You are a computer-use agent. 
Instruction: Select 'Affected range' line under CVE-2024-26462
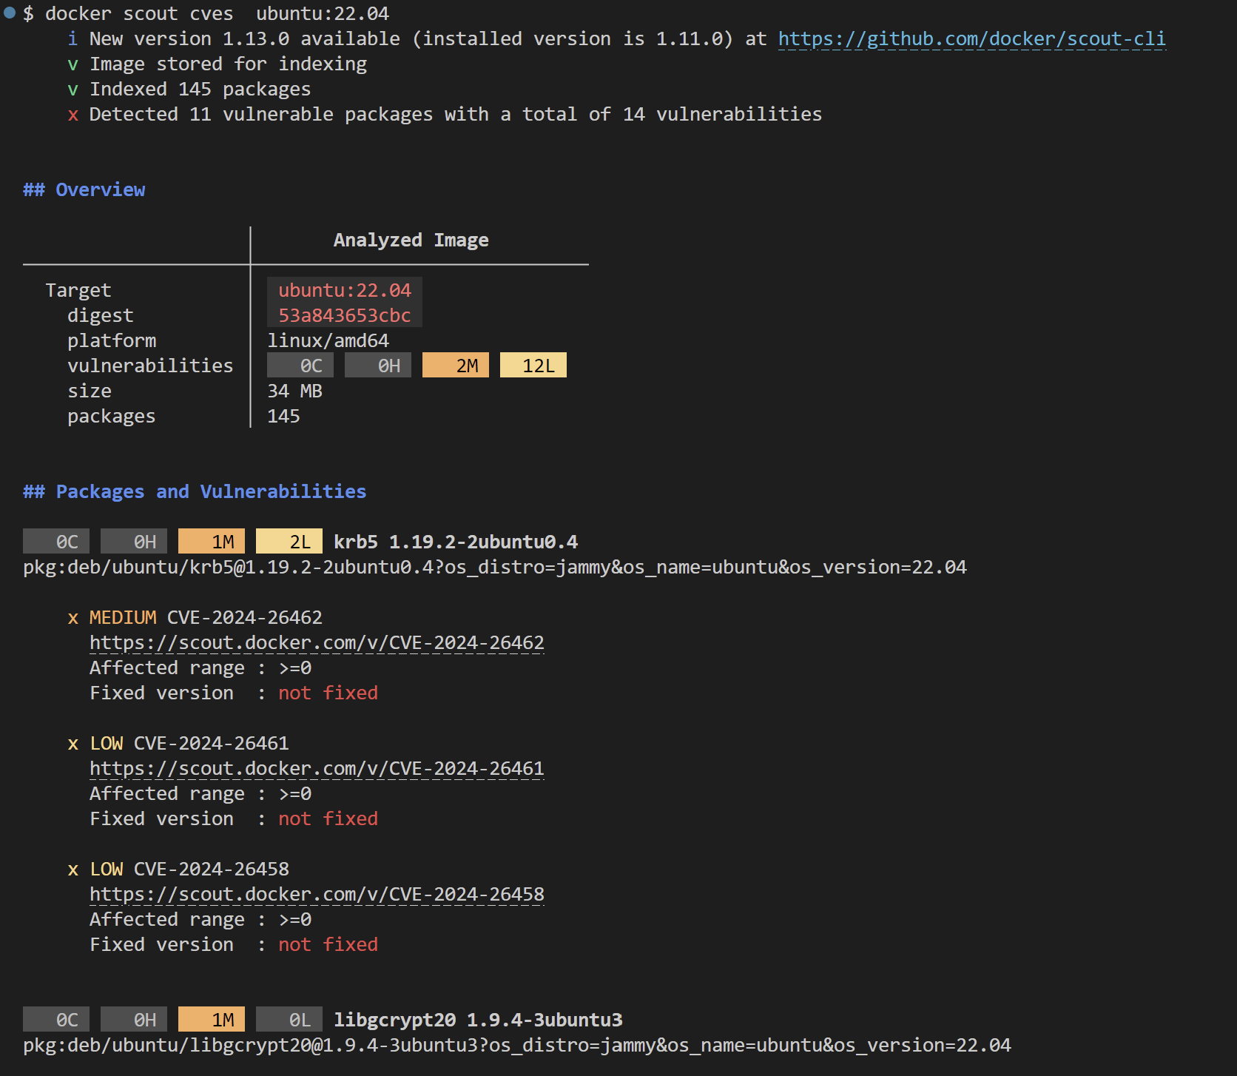point(200,668)
